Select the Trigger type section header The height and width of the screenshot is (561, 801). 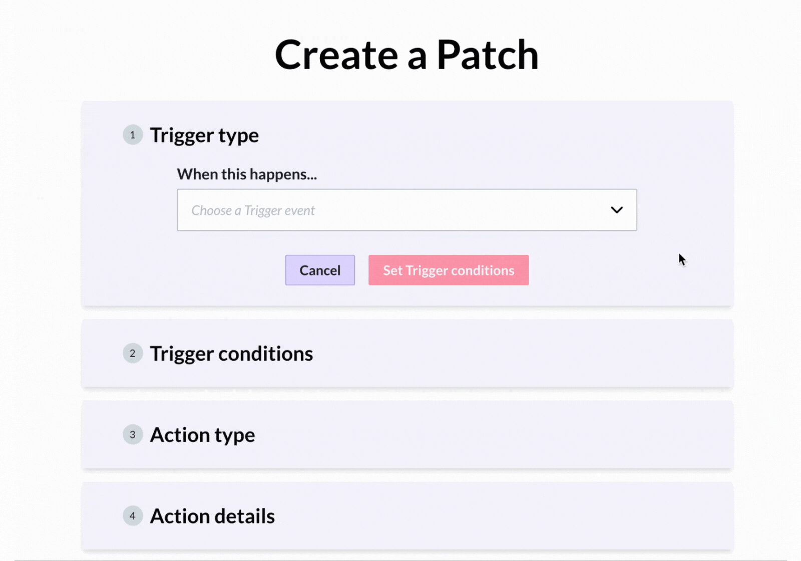pyautogui.click(x=204, y=135)
